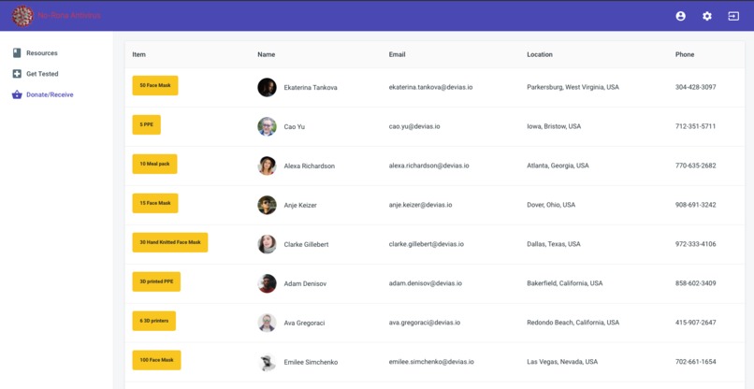Click Adam Denisov's avatar photo
This screenshot has height=389, width=754.
(x=267, y=283)
